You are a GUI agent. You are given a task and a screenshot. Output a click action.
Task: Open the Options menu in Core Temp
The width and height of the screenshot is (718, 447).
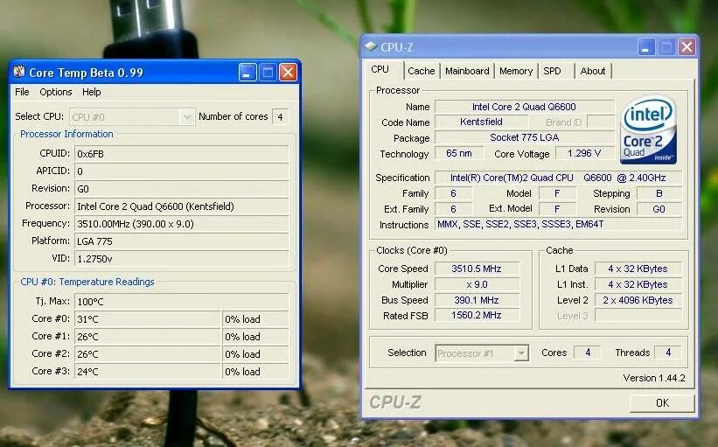pyautogui.click(x=56, y=92)
